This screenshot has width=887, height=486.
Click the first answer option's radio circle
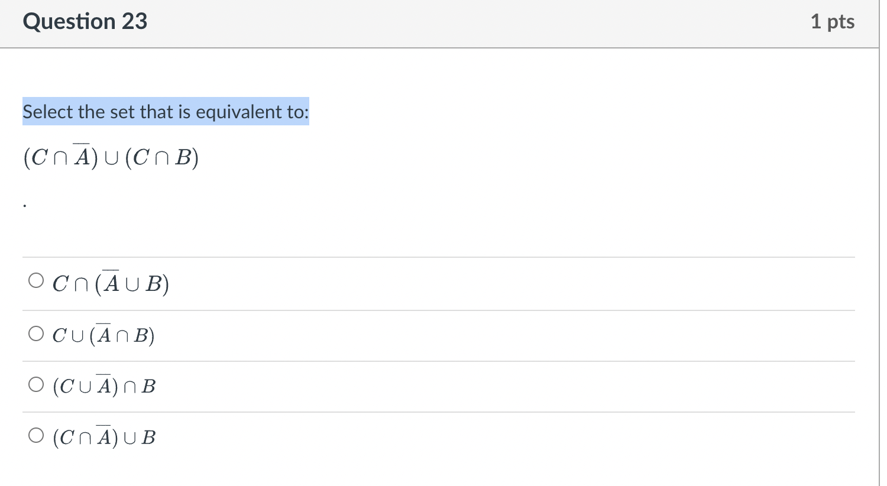coord(35,280)
